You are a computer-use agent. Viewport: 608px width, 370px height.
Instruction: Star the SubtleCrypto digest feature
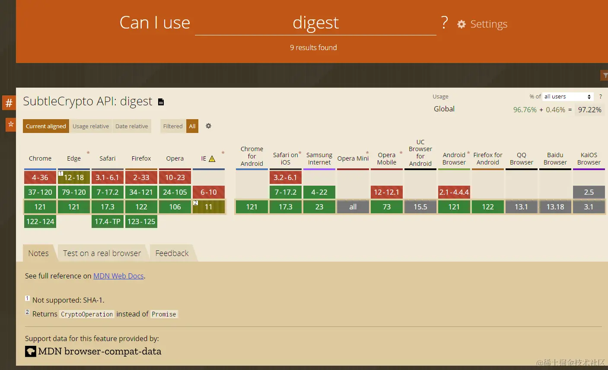pos(11,124)
